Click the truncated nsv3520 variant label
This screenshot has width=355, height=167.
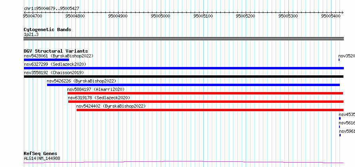tap(347, 56)
